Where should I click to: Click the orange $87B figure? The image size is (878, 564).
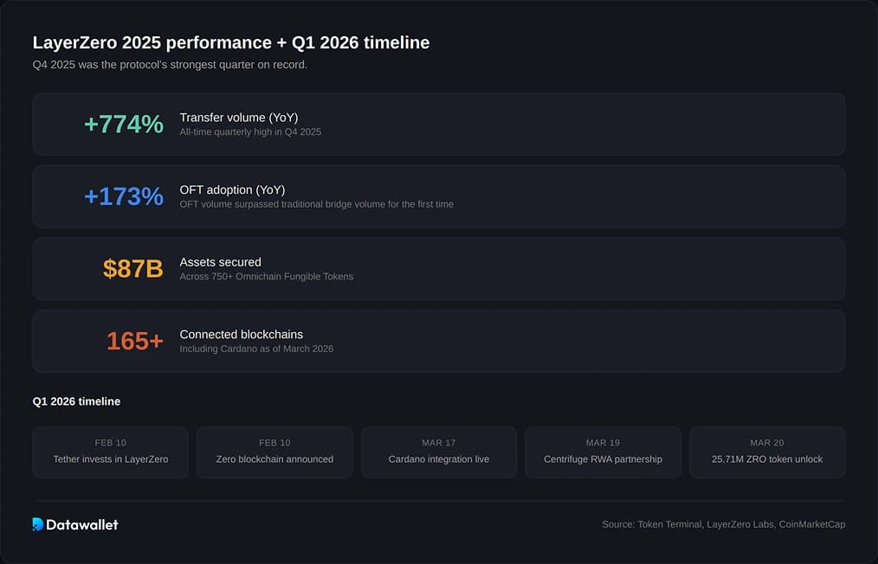[x=132, y=269]
